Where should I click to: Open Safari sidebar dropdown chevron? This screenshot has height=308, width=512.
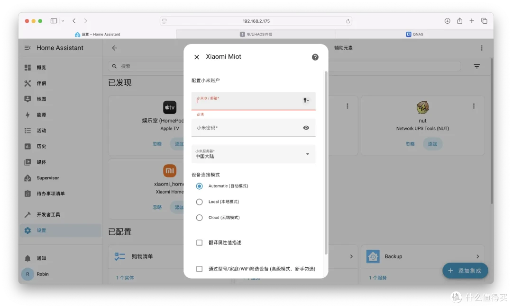(x=63, y=21)
